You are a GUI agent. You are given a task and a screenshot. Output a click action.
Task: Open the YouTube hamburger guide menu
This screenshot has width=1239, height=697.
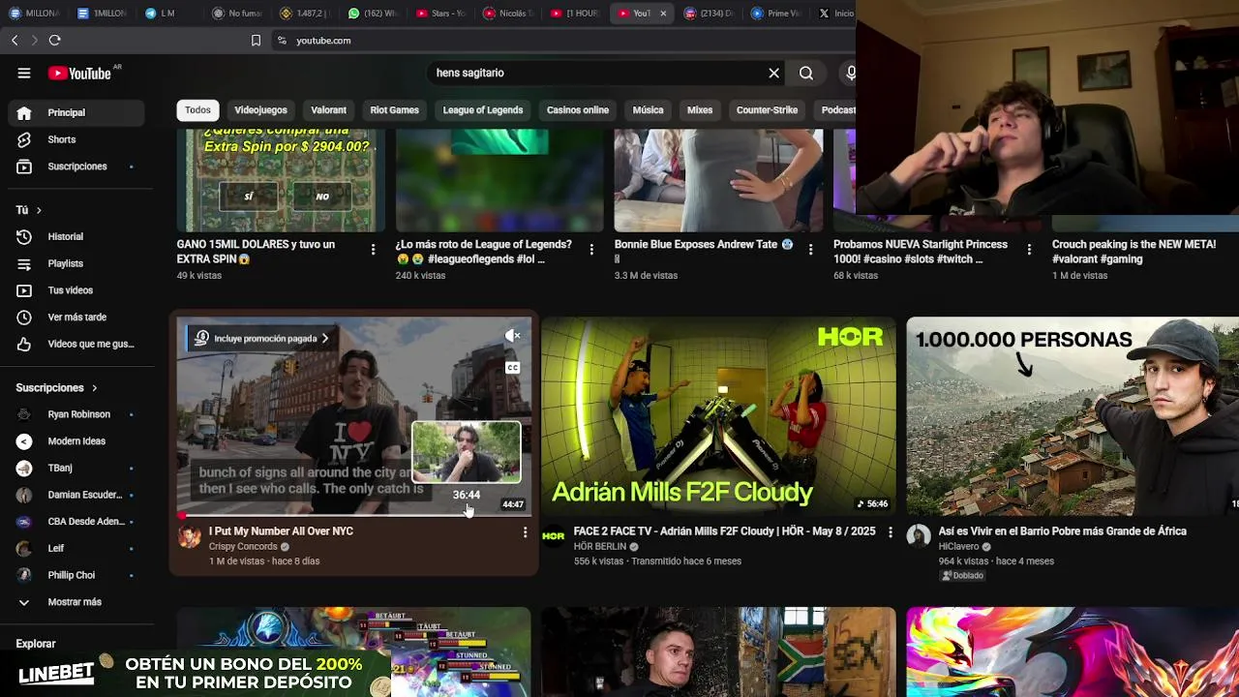point(24,73)
